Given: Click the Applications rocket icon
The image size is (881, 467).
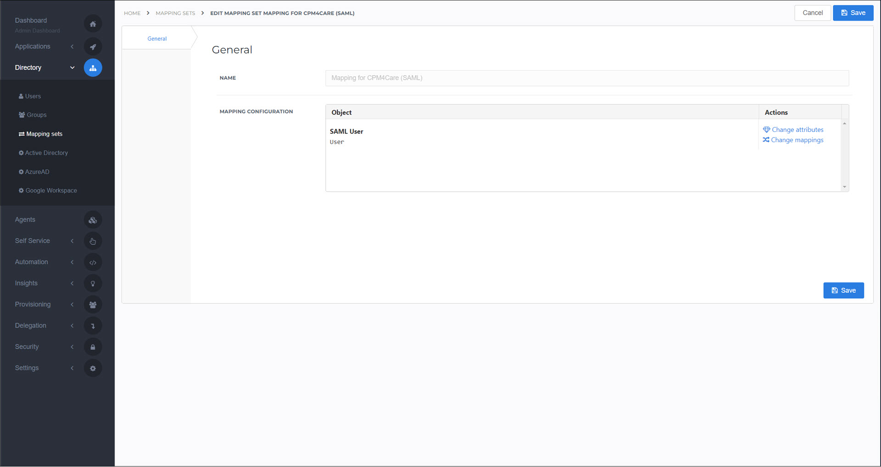Looking at the screenshot, I should click(x=93, y=47).
